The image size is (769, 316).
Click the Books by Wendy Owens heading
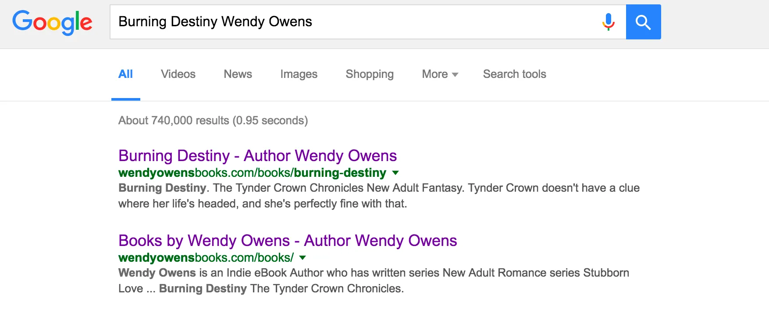(287, 241)
